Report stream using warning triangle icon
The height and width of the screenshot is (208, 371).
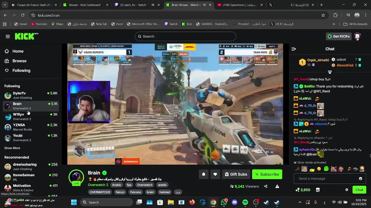(277, 186)
